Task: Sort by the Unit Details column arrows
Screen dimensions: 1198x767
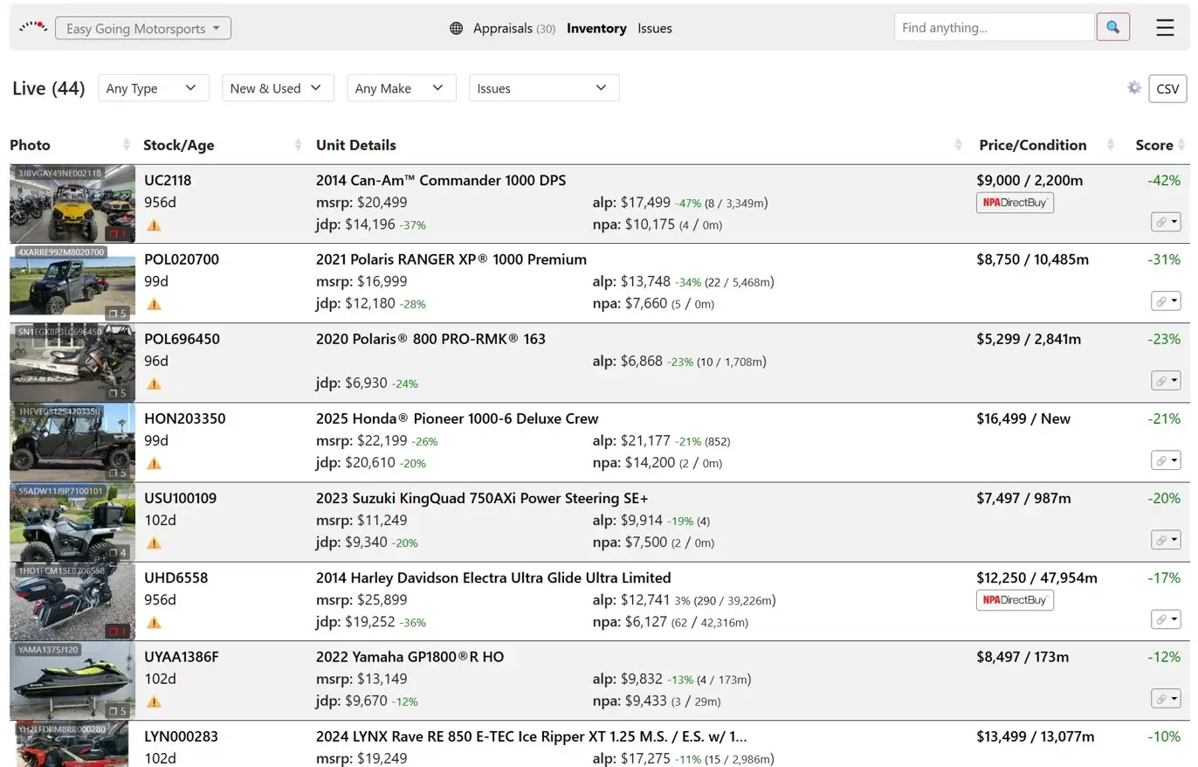Action: [x=958, y=145]
